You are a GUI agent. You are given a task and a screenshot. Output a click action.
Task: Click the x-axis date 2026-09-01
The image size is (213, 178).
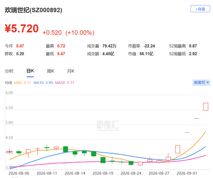187,173
